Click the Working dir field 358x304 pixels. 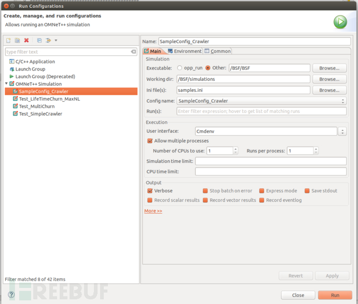click(x=243, y=79)
